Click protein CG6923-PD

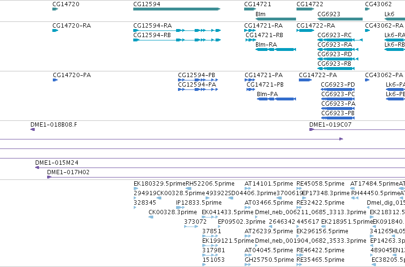click(x=337, y=89)
